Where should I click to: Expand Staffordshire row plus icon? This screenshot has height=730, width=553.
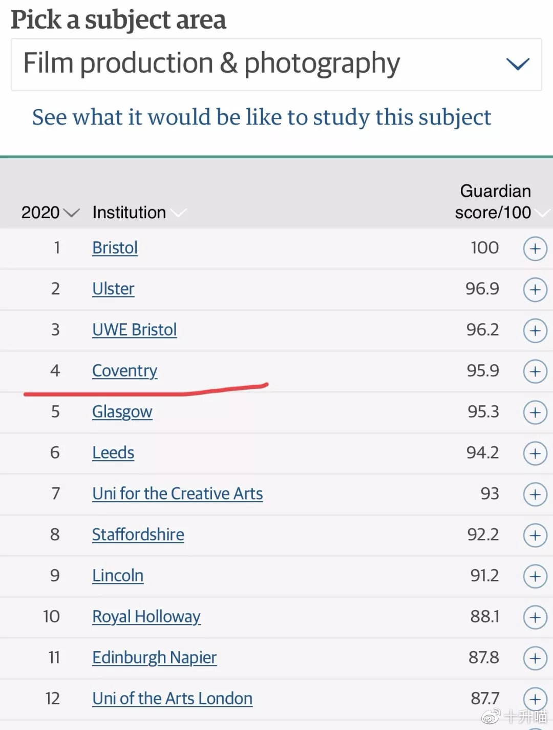[535, 535]
